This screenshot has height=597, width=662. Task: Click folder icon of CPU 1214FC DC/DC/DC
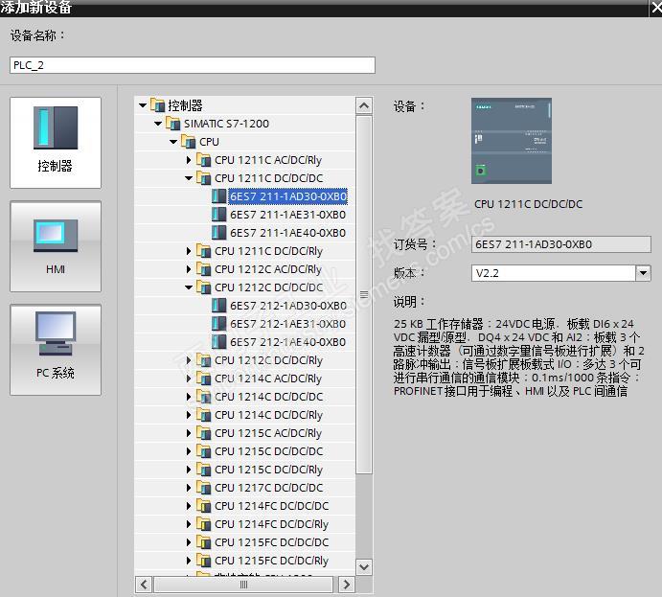(x=203, y=506)
